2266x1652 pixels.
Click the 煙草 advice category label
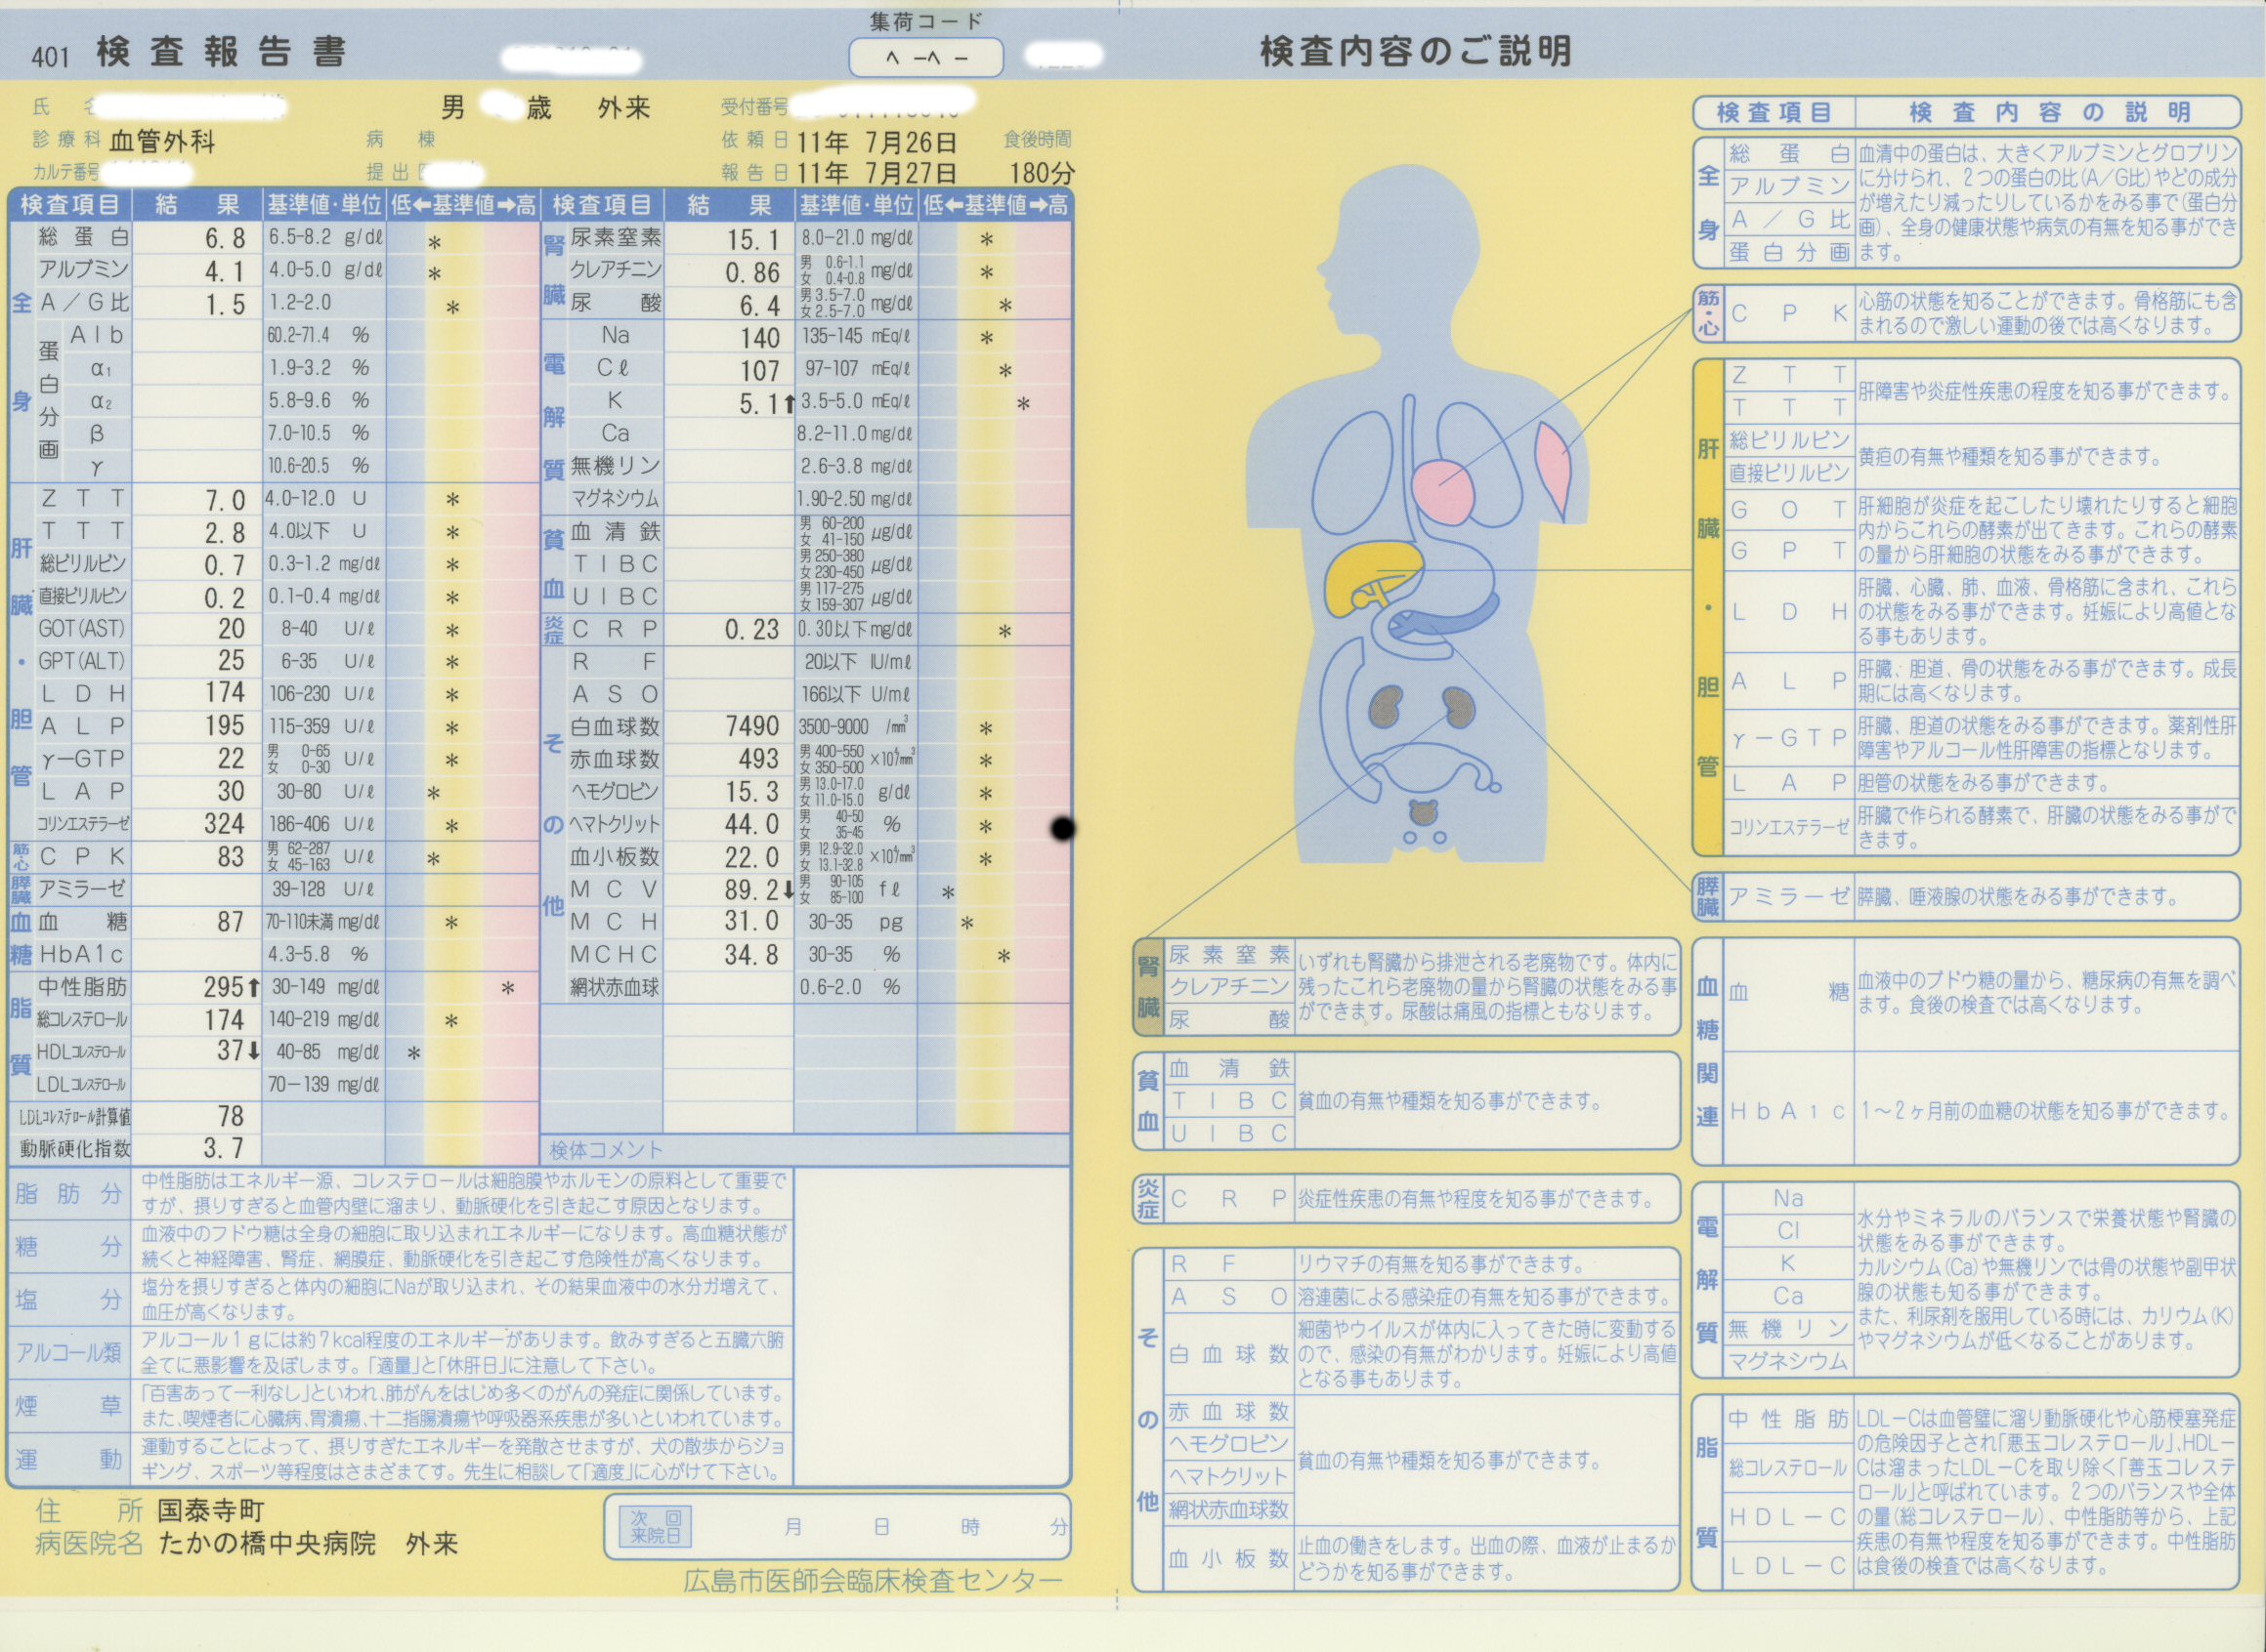pos(68,1406)
